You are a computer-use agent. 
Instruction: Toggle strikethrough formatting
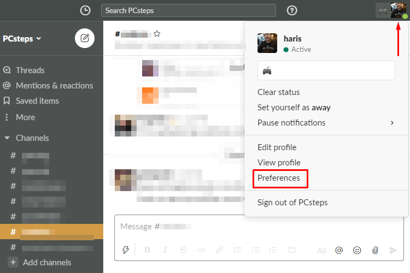[183, 250]
